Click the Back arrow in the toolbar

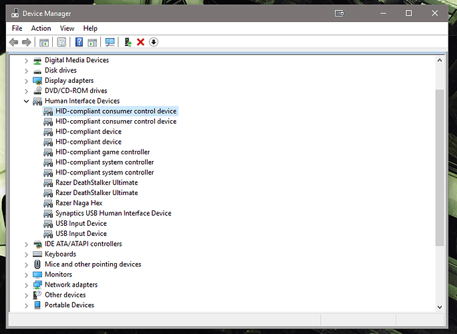13,42
